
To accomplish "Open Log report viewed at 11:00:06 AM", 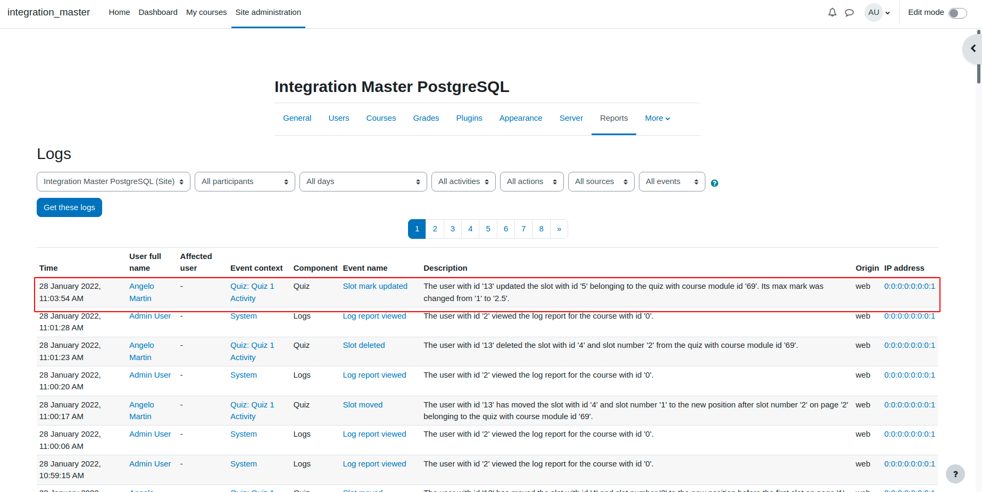I will tap(375, 434).
